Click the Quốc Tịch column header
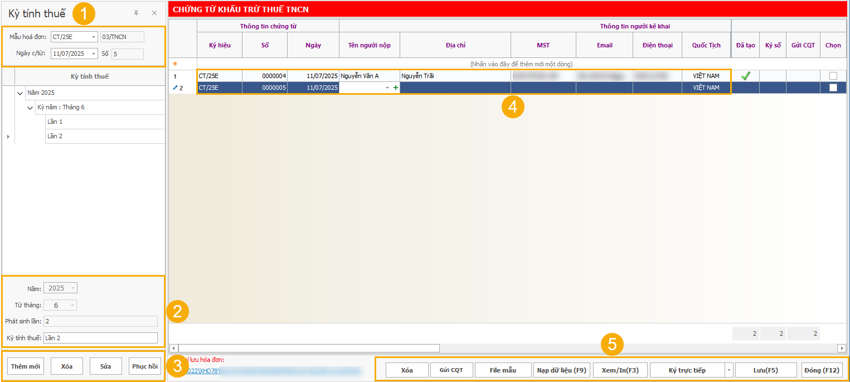The image size is (850, 382). pos(706,45)
